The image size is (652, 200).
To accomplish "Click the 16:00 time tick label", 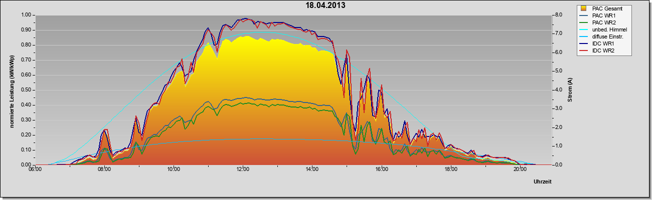I will 381,169.
